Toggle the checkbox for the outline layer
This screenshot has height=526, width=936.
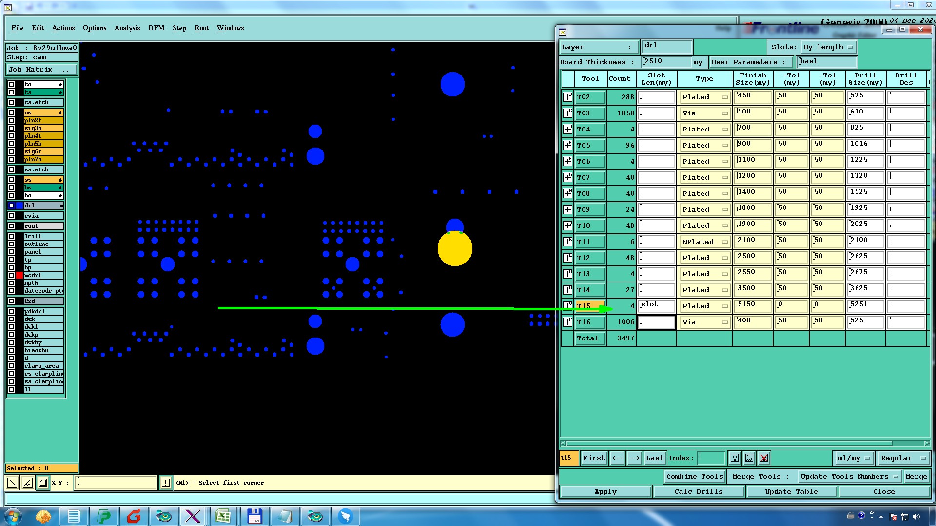click(x=12, y=244)
